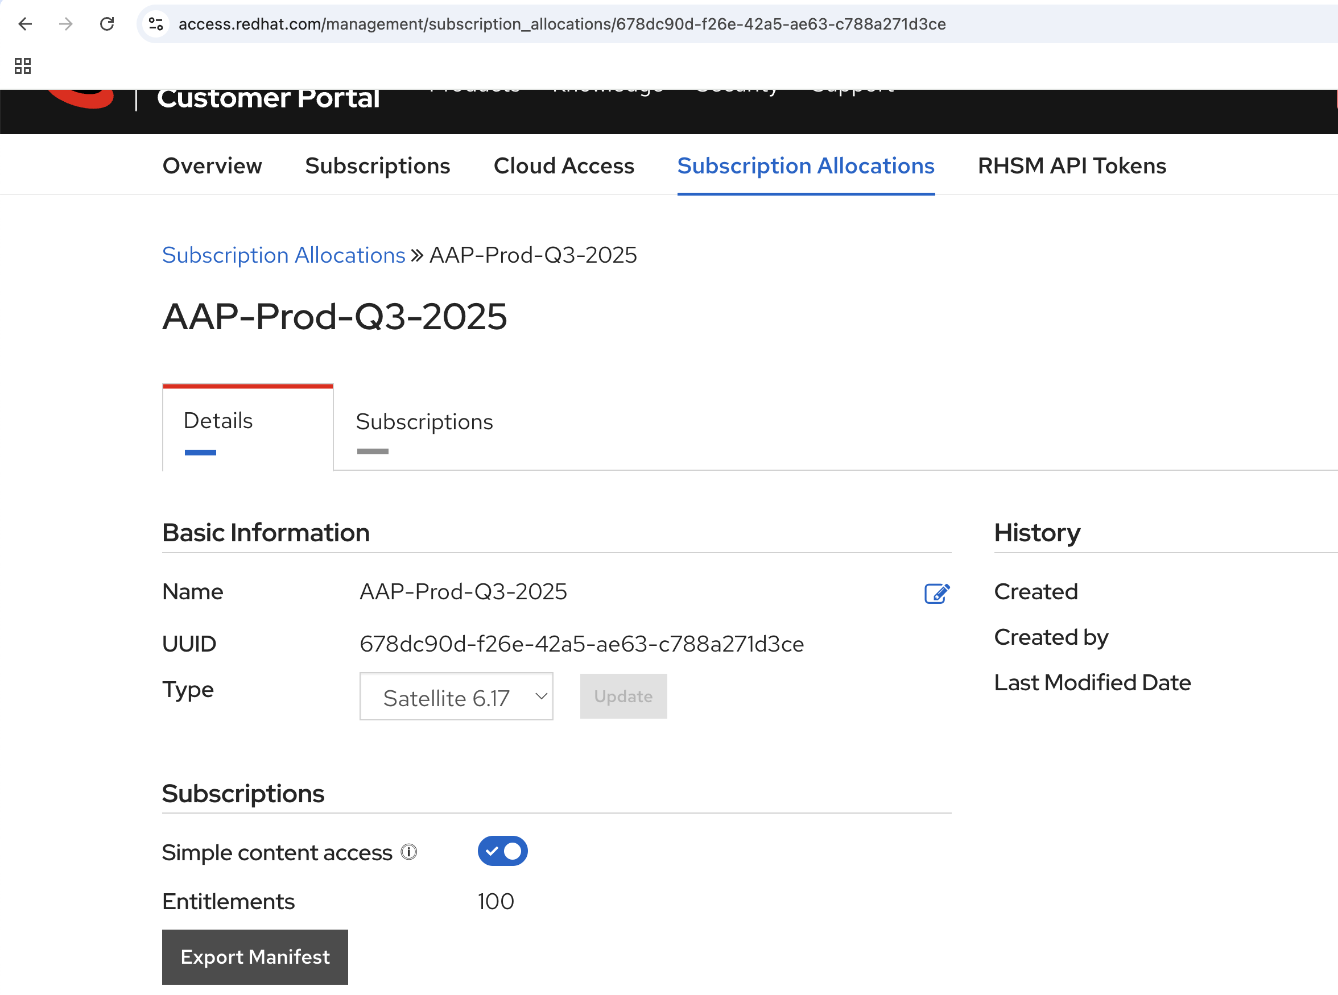Click the Basic Information section heading

click(x=266, y=533)
